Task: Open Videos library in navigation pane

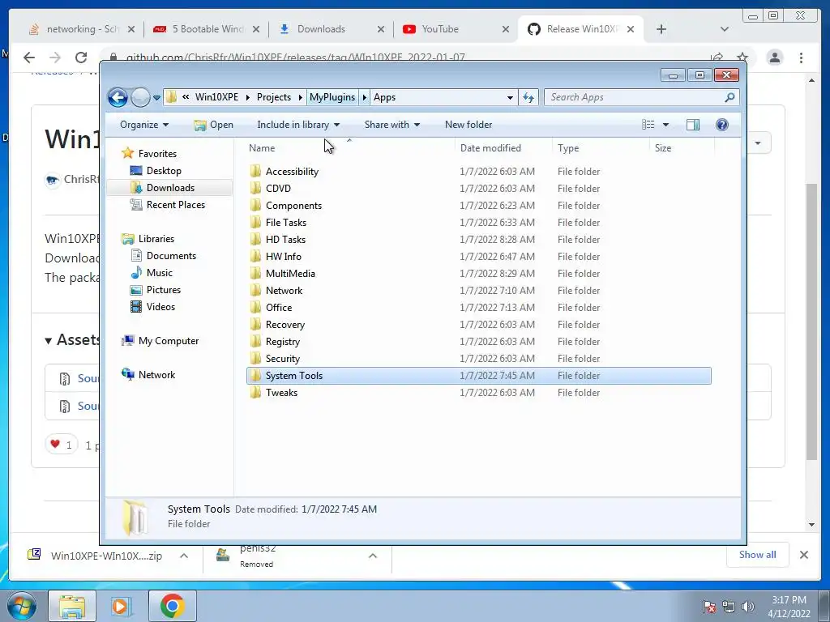Action: click(160, 307)
